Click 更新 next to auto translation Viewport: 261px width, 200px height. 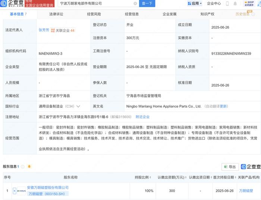pos(223,106)
